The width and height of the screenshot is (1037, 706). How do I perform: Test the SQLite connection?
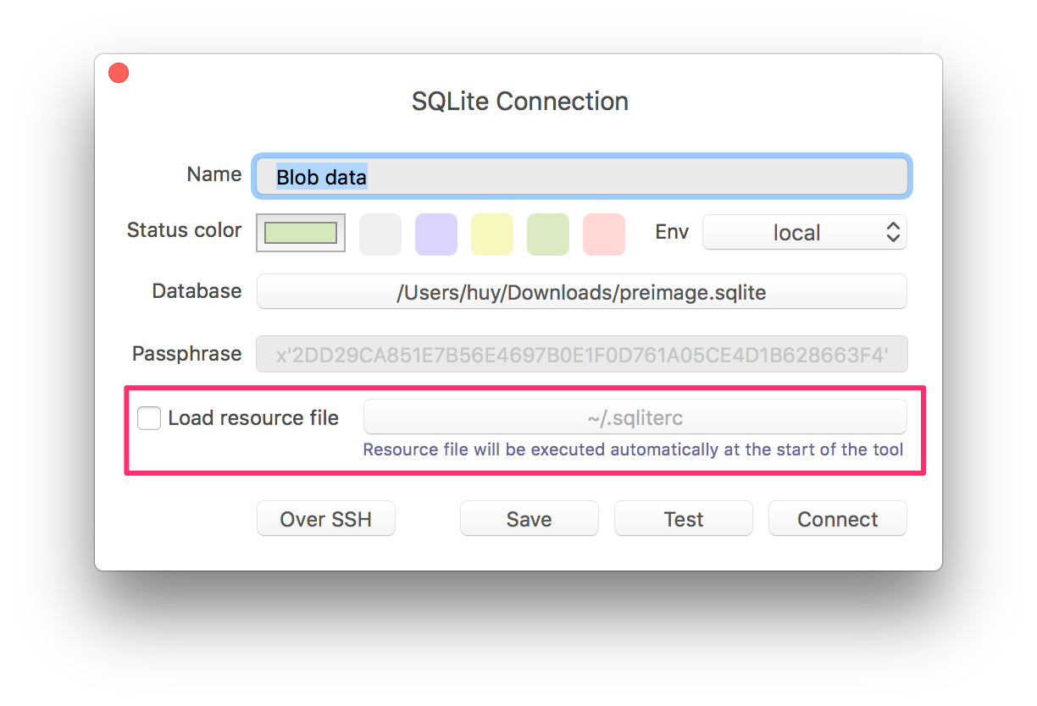click(684, 519)
